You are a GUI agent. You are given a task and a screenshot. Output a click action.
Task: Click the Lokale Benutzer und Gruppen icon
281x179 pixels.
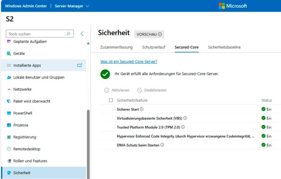click(9, 77)
